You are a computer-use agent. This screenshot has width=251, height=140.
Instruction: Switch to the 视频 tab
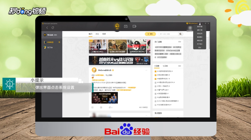pyautogui.click(x=104, y=34)
